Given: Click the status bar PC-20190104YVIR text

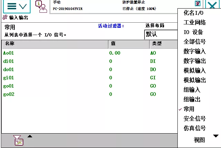Looking at the screenshot, I should coord(68,9).
